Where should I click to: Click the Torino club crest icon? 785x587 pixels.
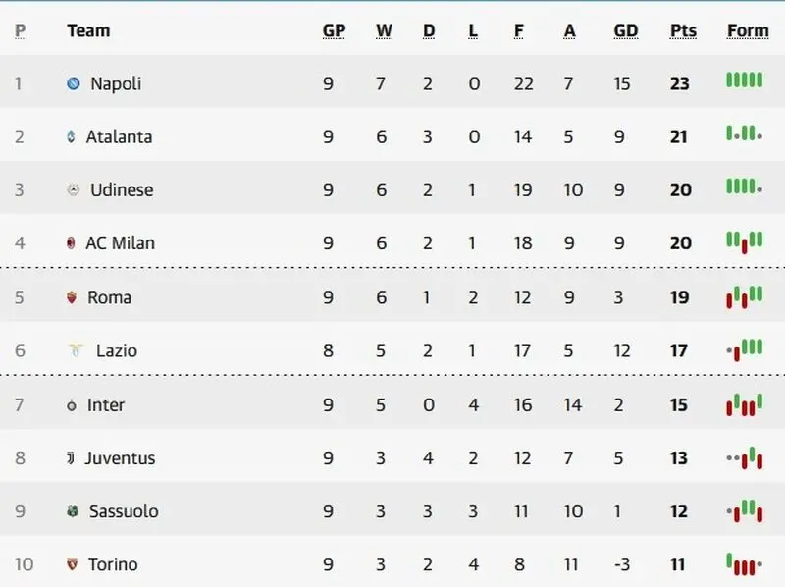[x=73, y=564]
